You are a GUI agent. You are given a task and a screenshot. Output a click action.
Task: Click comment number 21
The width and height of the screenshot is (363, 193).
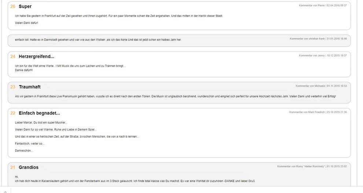click(x=13, y=167)
